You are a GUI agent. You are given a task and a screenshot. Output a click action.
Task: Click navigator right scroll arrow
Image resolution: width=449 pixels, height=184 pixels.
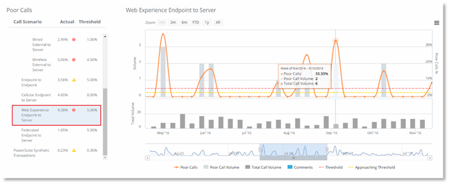(x=430, y=157)
